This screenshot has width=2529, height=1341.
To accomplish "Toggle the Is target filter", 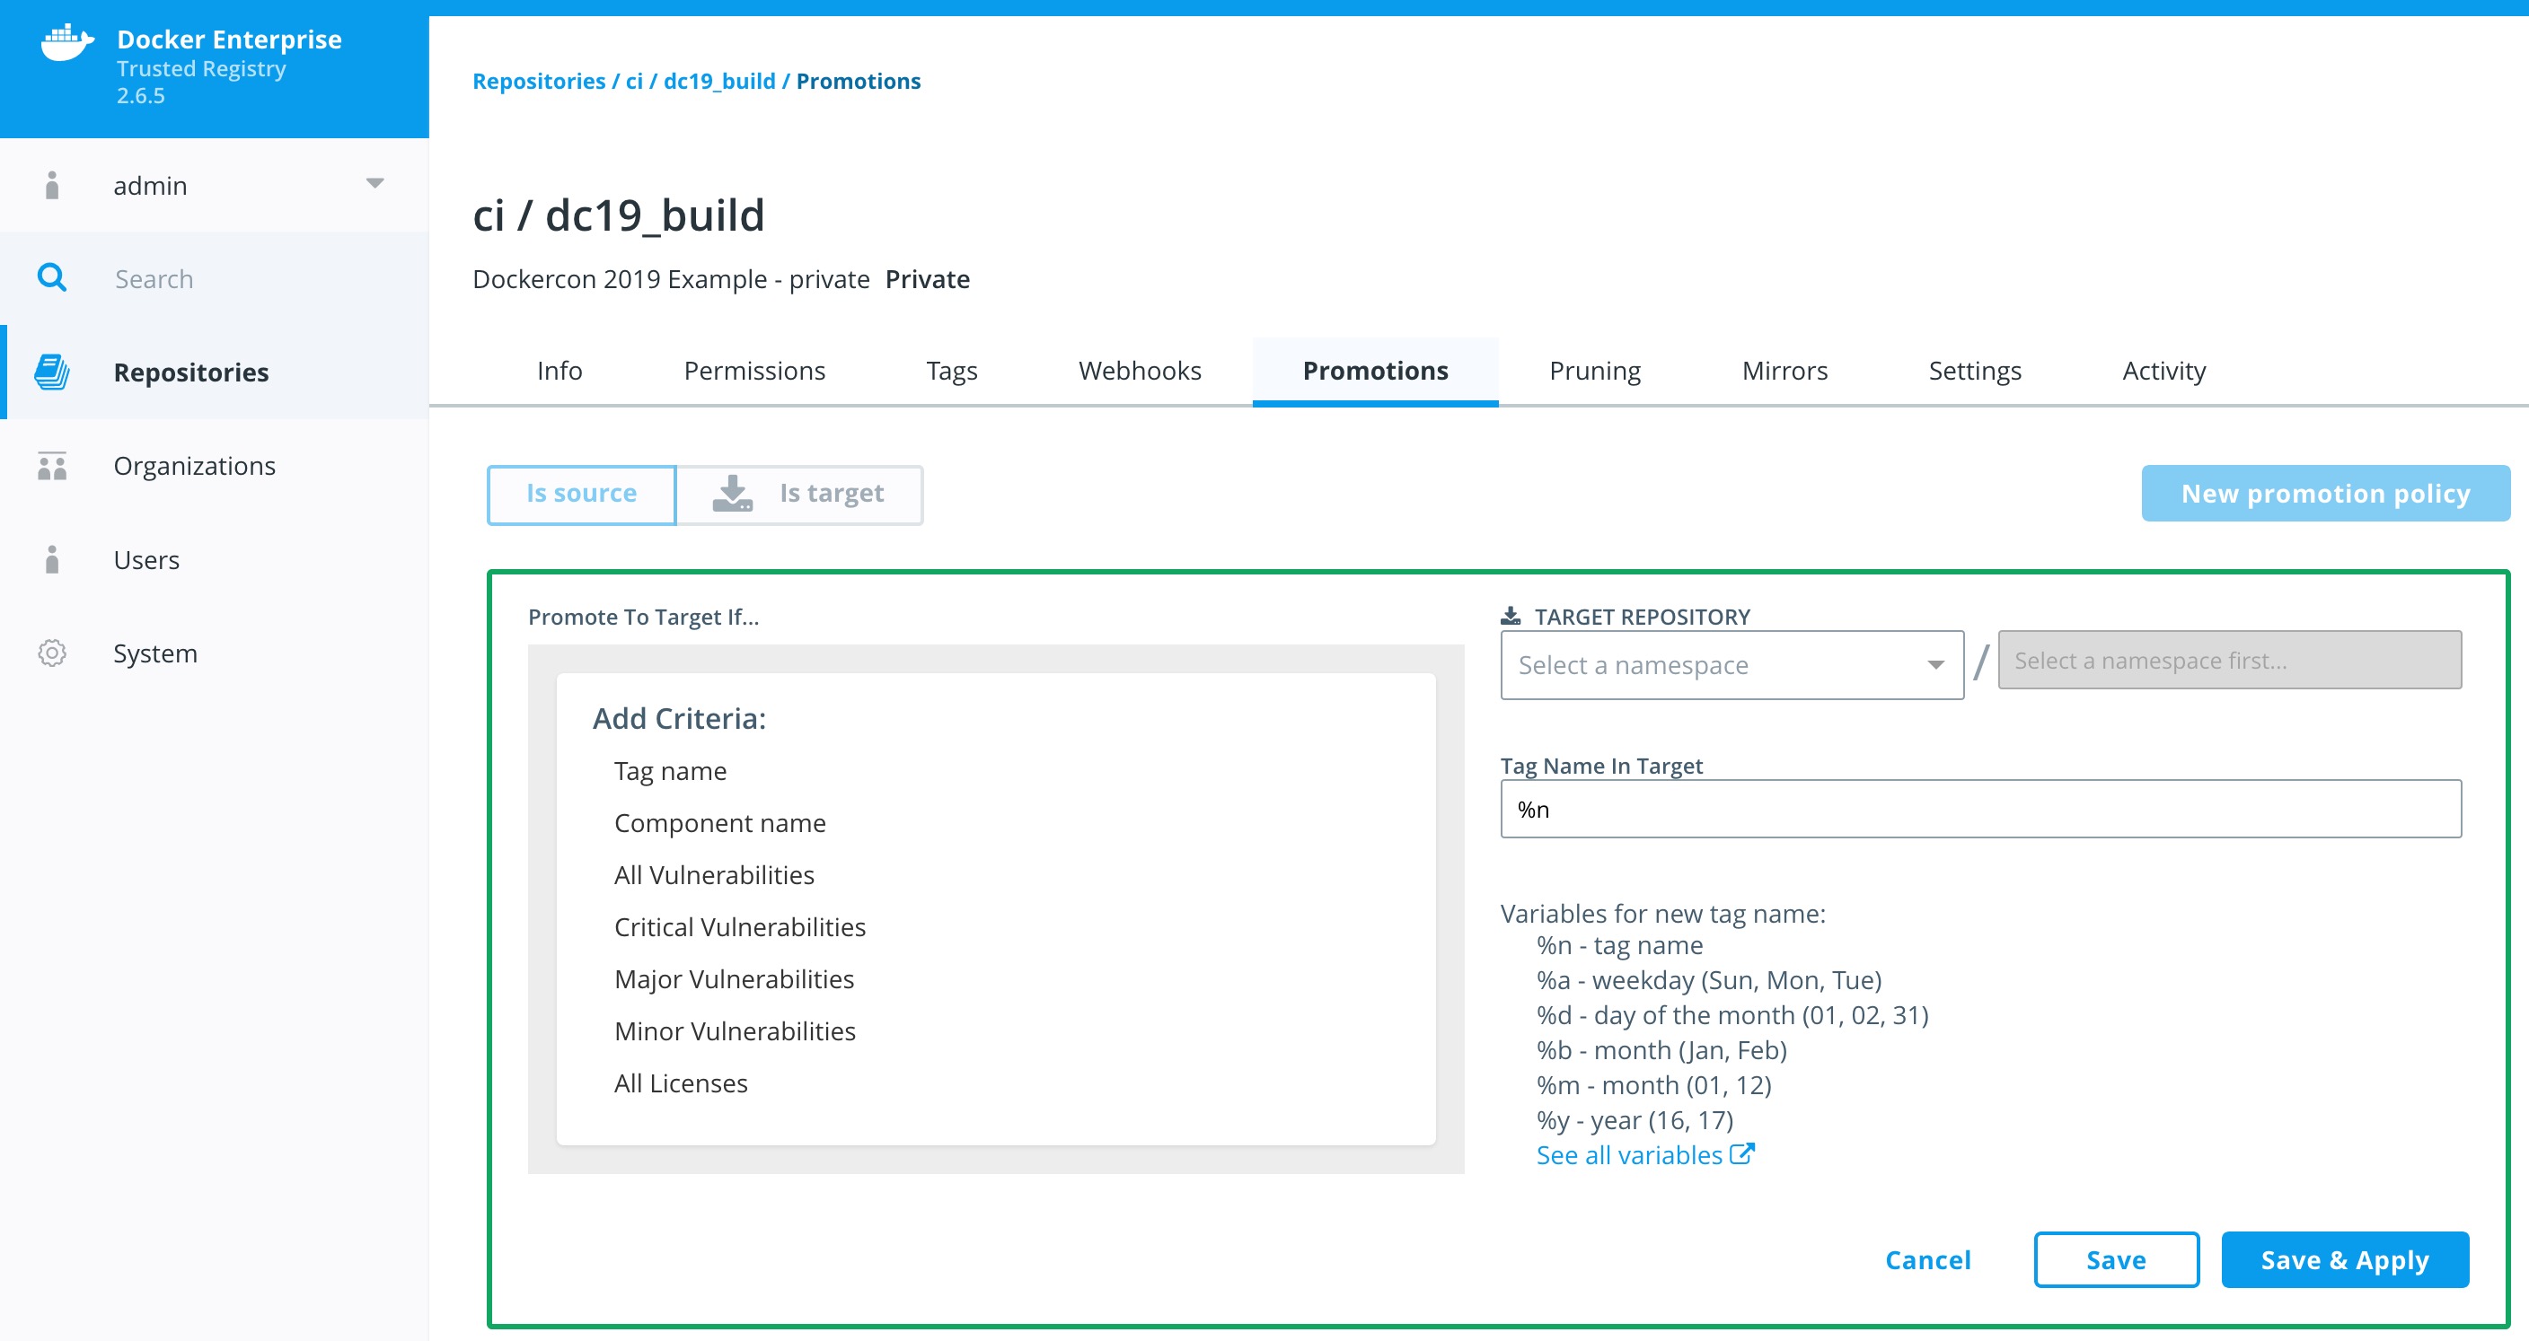I will pyautogui.click(x=831, y=494).
